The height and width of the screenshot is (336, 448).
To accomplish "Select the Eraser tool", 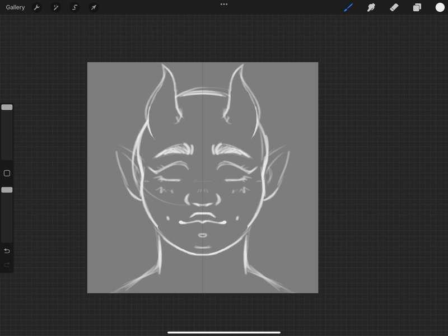I will point(394,7).
